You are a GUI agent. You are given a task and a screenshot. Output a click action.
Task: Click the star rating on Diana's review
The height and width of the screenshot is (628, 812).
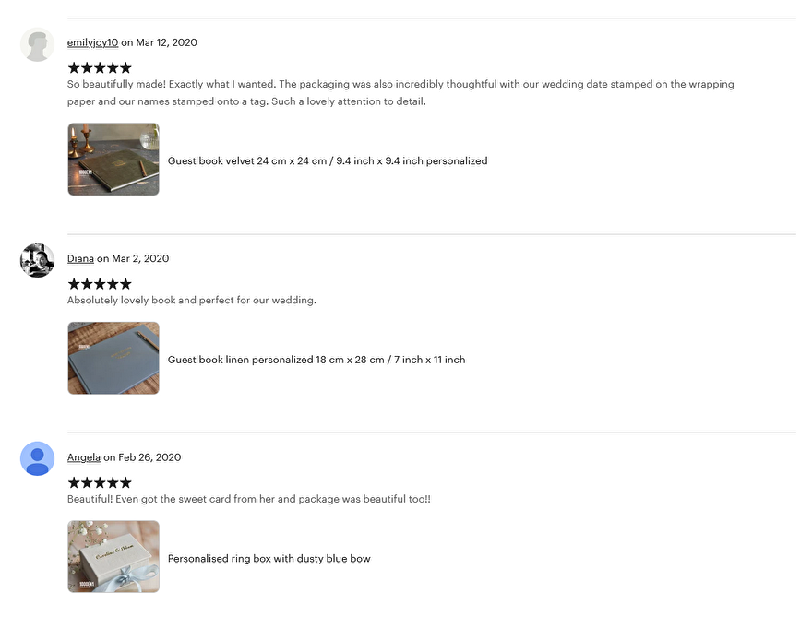pyautogui.click(x=100, y=284)
